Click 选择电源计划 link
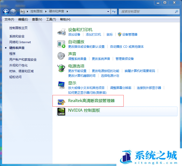 110,76
